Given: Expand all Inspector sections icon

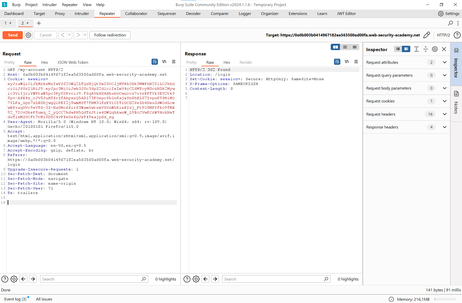Looking at the screenshot, I should (x=416, y=49).
